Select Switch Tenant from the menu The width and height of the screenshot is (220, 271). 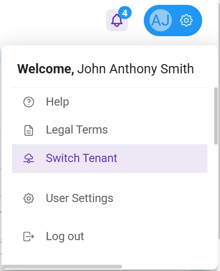coord(81,158)
